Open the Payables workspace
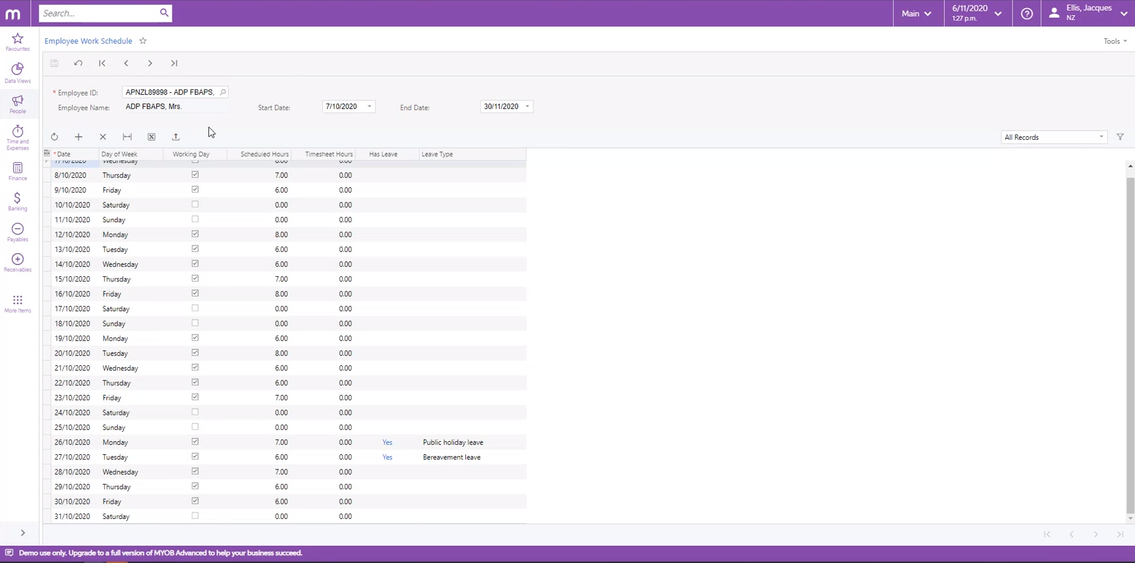Image resolution: width=1135 pixels, height=563 pixels. (x=18, y=232)
